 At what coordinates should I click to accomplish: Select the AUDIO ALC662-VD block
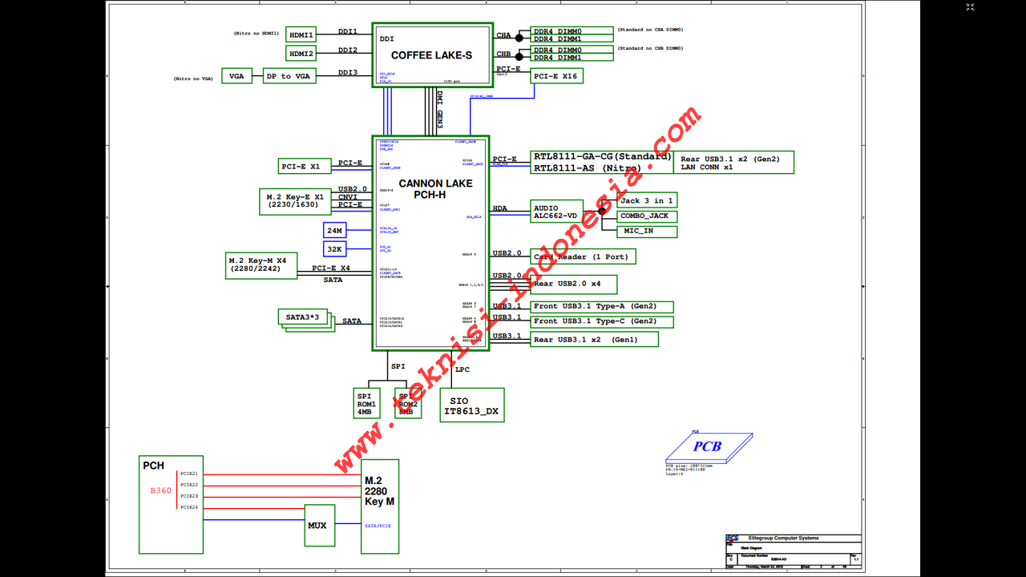click(x=557, y=212)
